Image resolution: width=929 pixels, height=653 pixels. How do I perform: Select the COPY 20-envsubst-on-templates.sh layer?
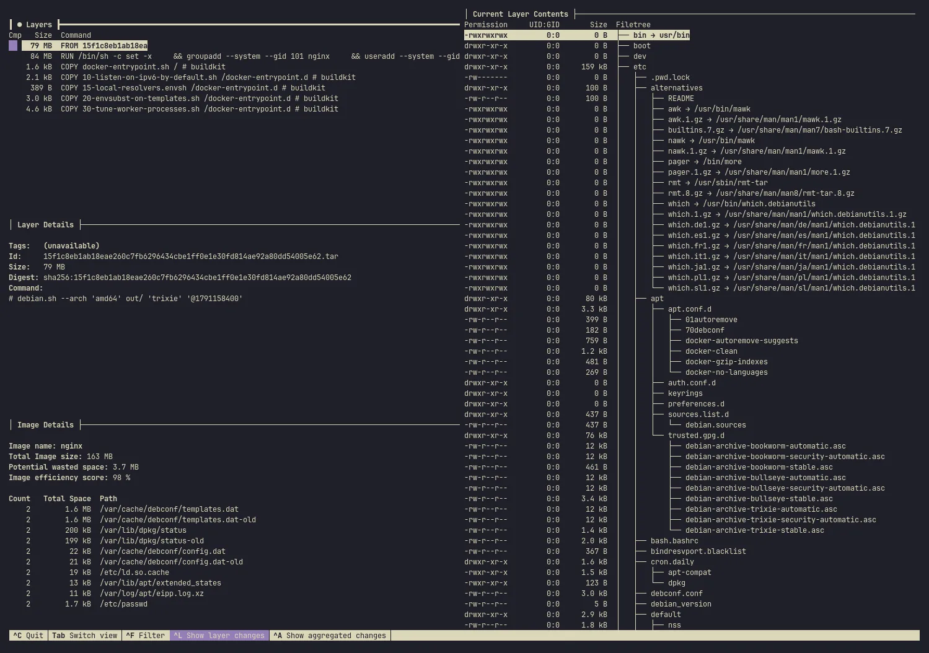pyautogui.click(x=182, y=99)
